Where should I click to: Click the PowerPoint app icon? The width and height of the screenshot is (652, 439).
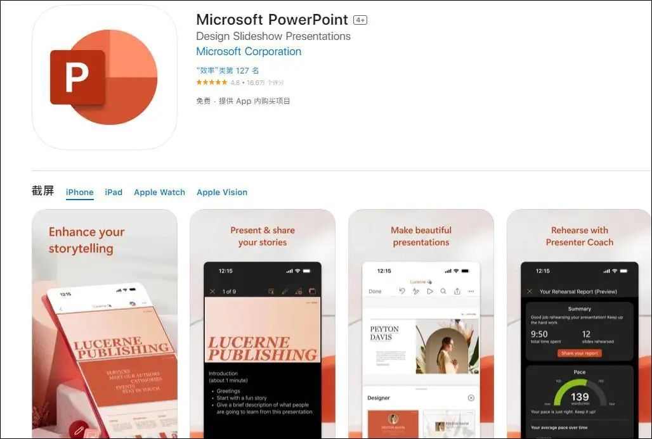tap(105, 77)
